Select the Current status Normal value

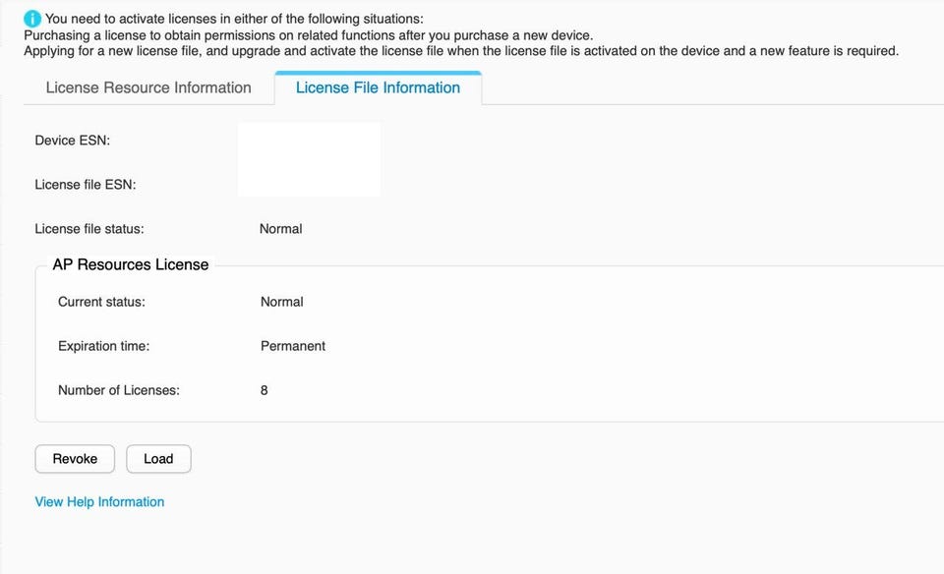coord(281,302)
